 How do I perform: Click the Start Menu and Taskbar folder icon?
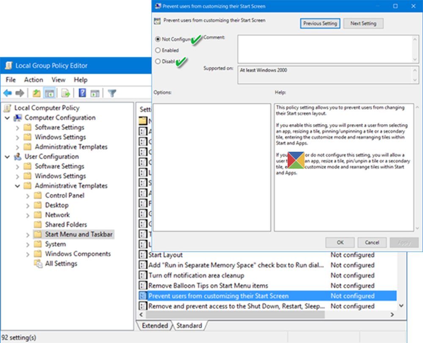[38, 234]
